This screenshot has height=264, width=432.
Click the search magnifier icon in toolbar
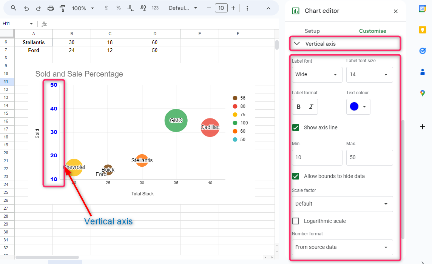(x=14, y=8)
